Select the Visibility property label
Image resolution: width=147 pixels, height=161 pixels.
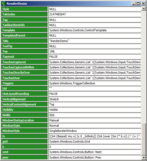pos(24,110)
